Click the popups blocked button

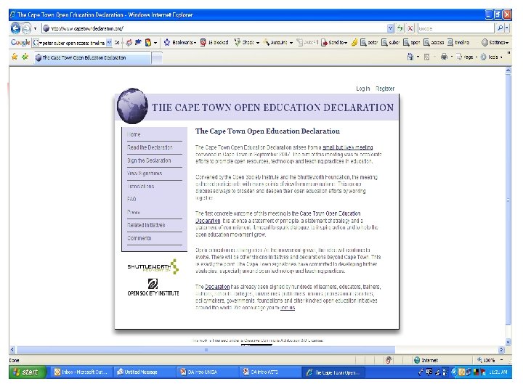coord(214,42)
